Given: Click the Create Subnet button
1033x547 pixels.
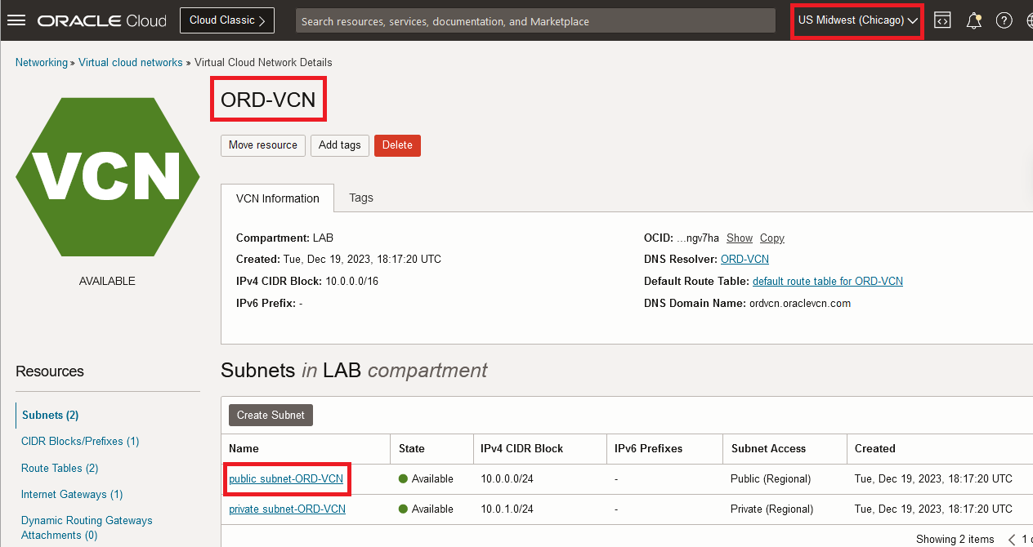Looking at the screenshot, I should 271,415.
